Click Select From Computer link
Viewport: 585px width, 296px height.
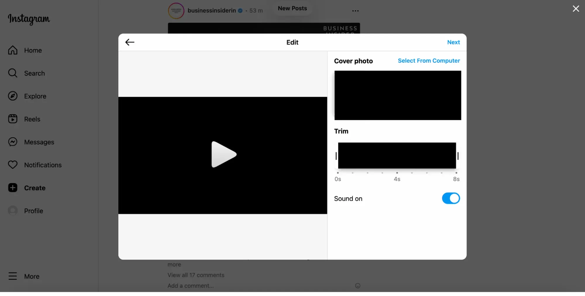429,61
